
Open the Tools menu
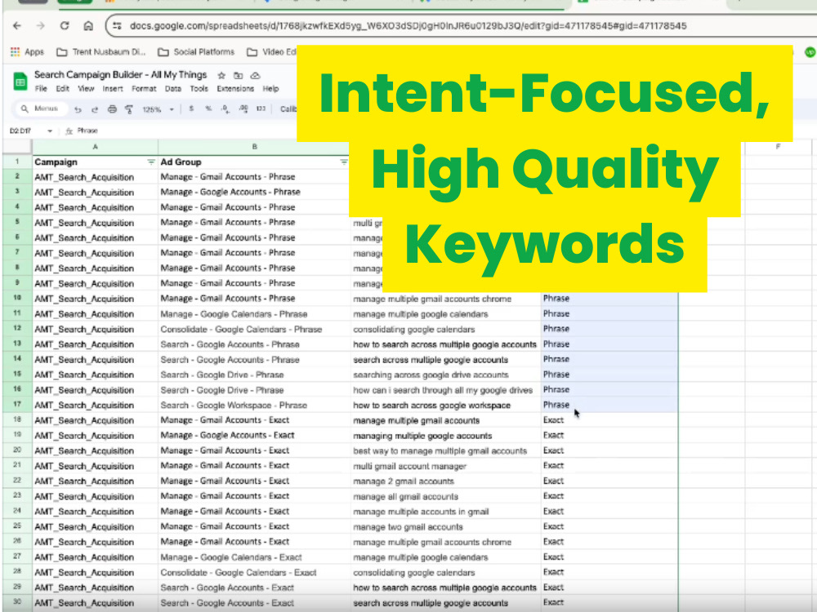click(x=199, y=89)
